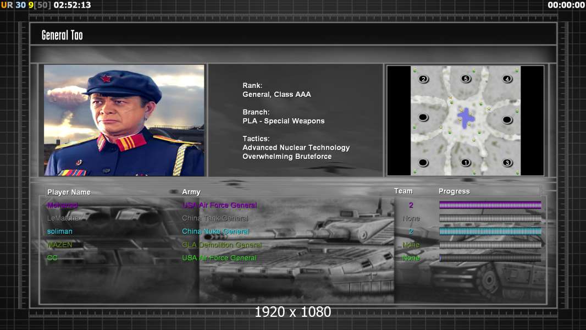Click the blue cross marker on minimap
The width and height of the screenshot is (586, 330).
466,118
